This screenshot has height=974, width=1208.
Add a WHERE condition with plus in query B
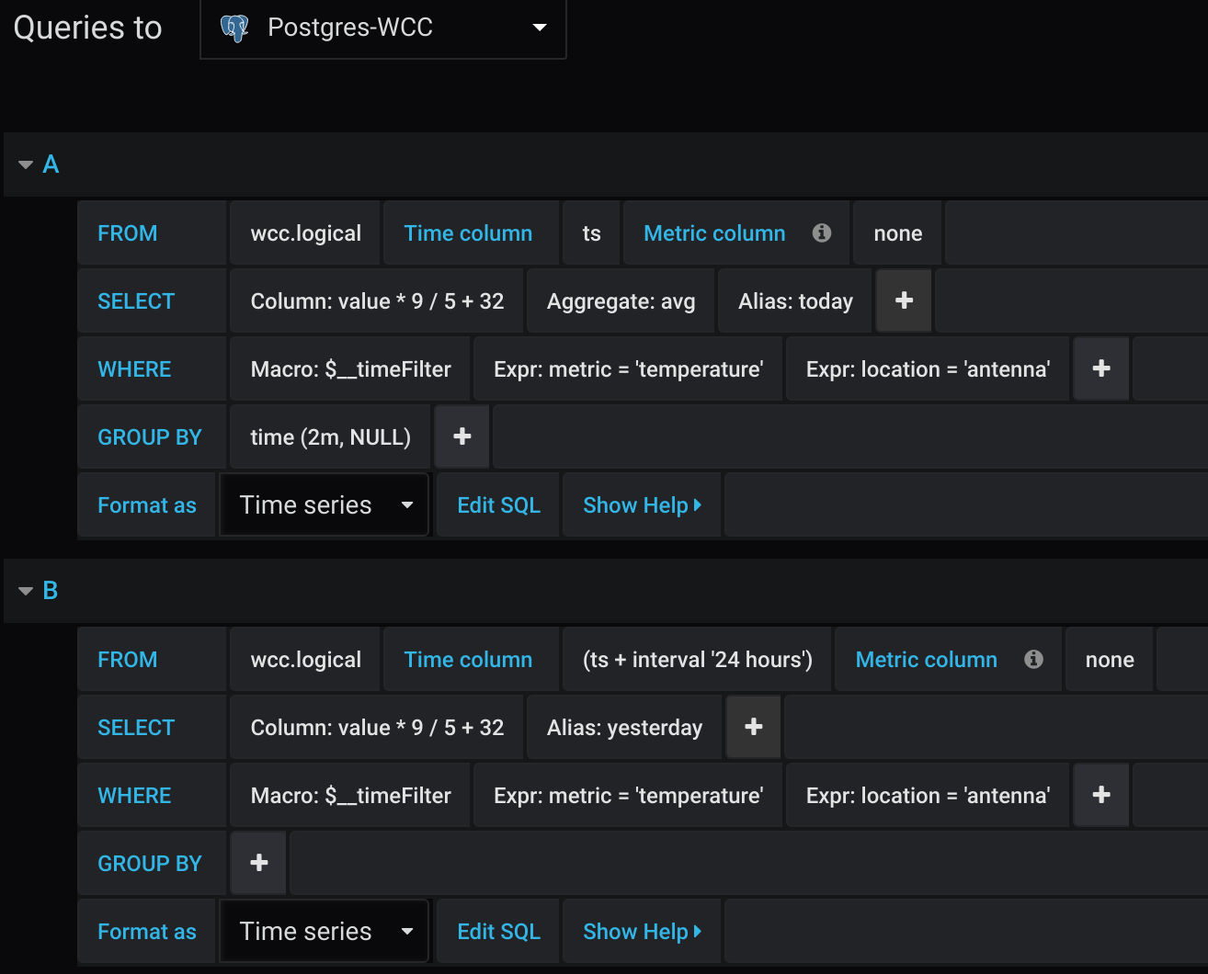pyautogui.click(x=1101, y=795)
